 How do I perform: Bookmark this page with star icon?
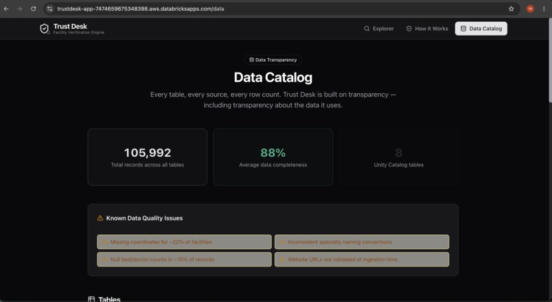click(511, 9)
